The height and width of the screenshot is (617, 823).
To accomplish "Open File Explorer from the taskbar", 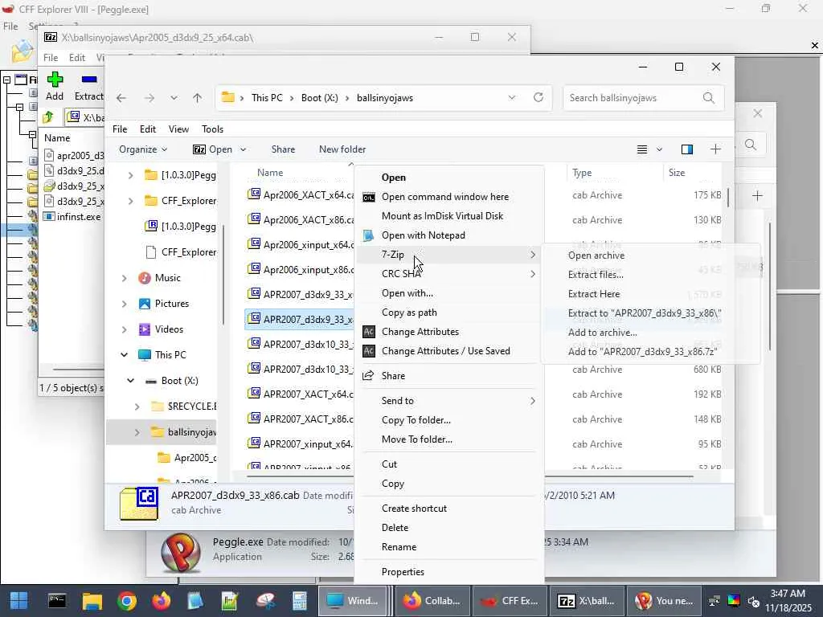I will click(x=92, y=601).
